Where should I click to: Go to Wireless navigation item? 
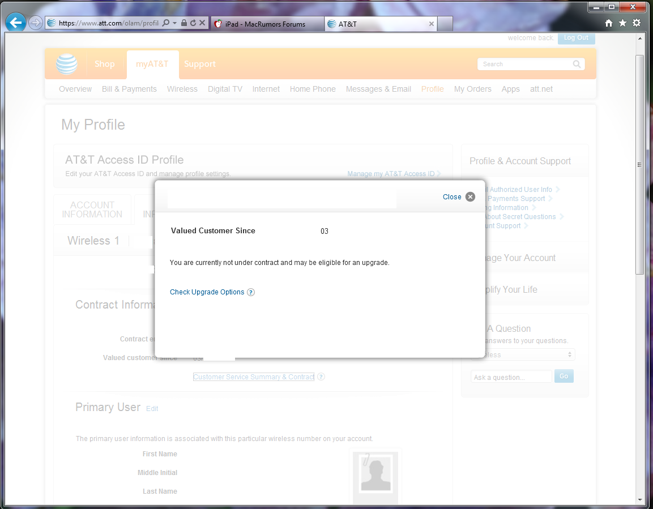coord(182,89)
